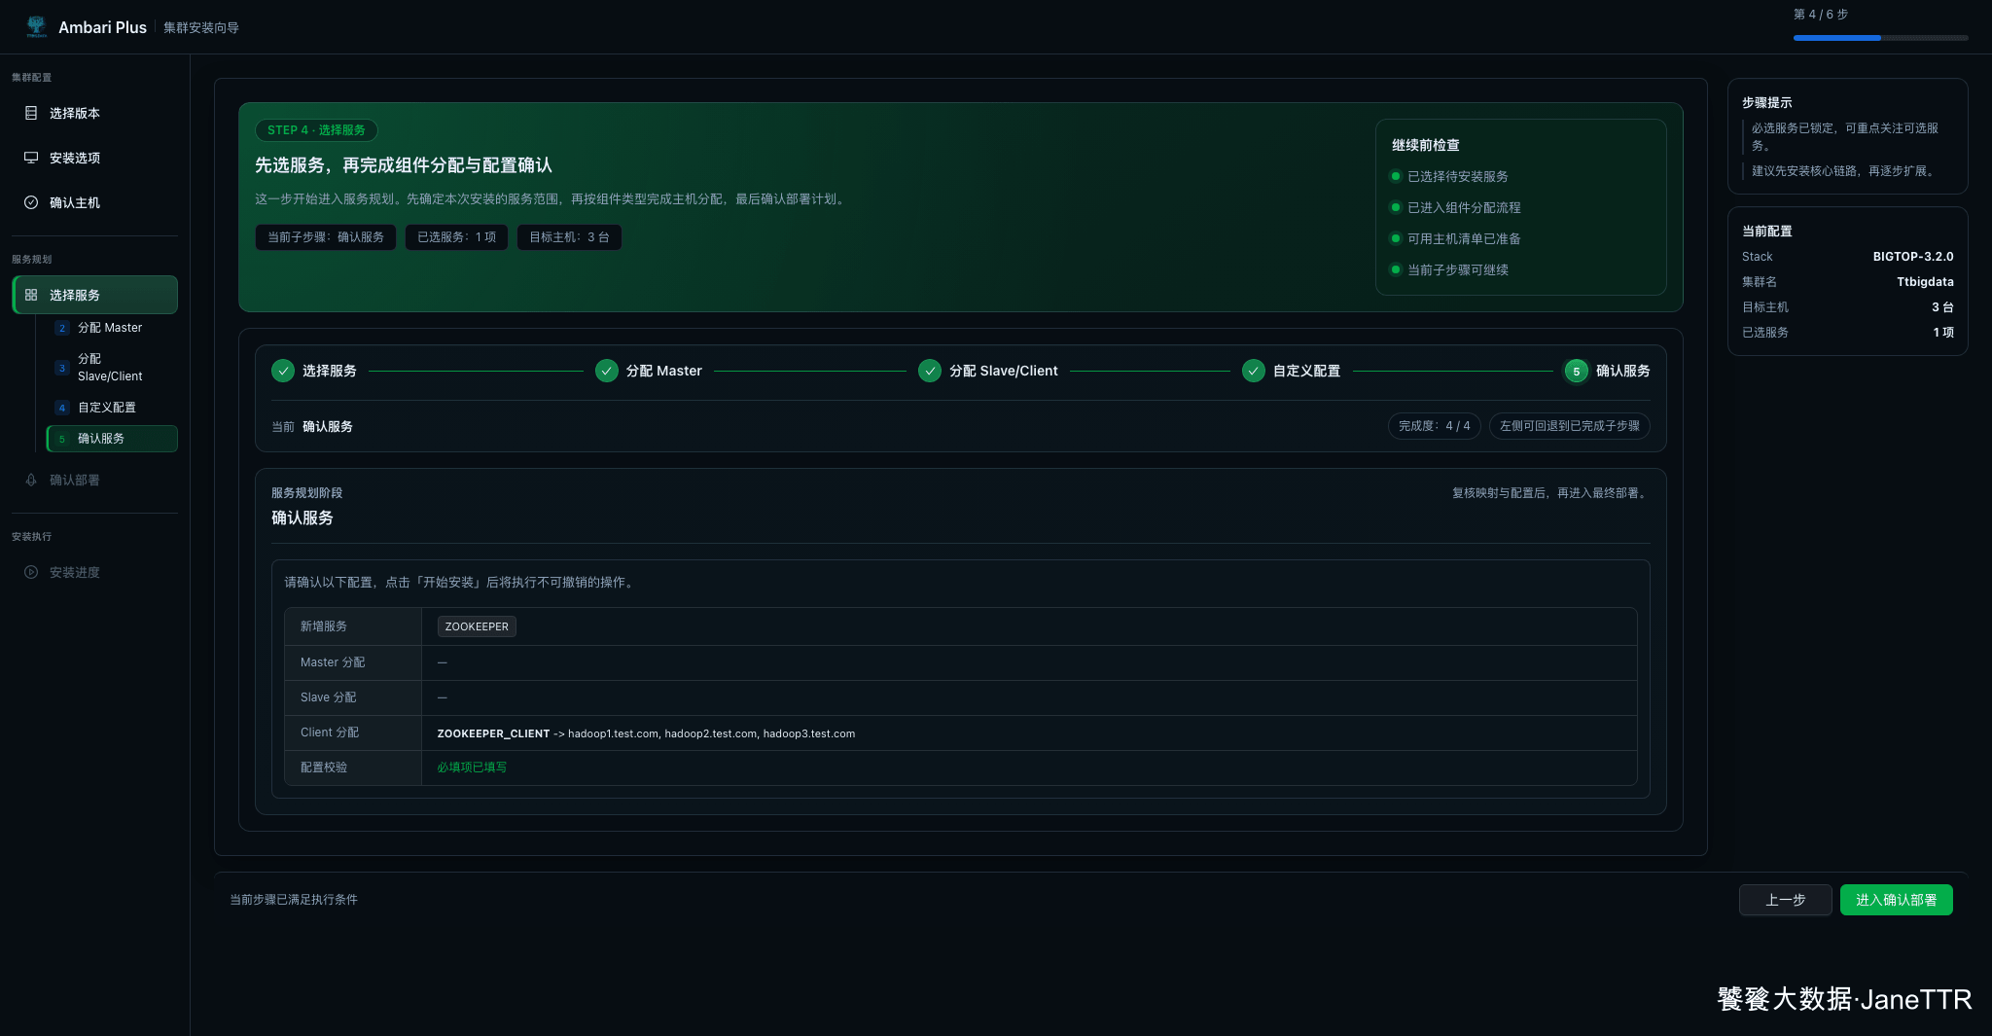Click the 1 项 value beside 已选服务 in 当前配置
The image size is (1992, 1036).
click(x=1943, y=333)
